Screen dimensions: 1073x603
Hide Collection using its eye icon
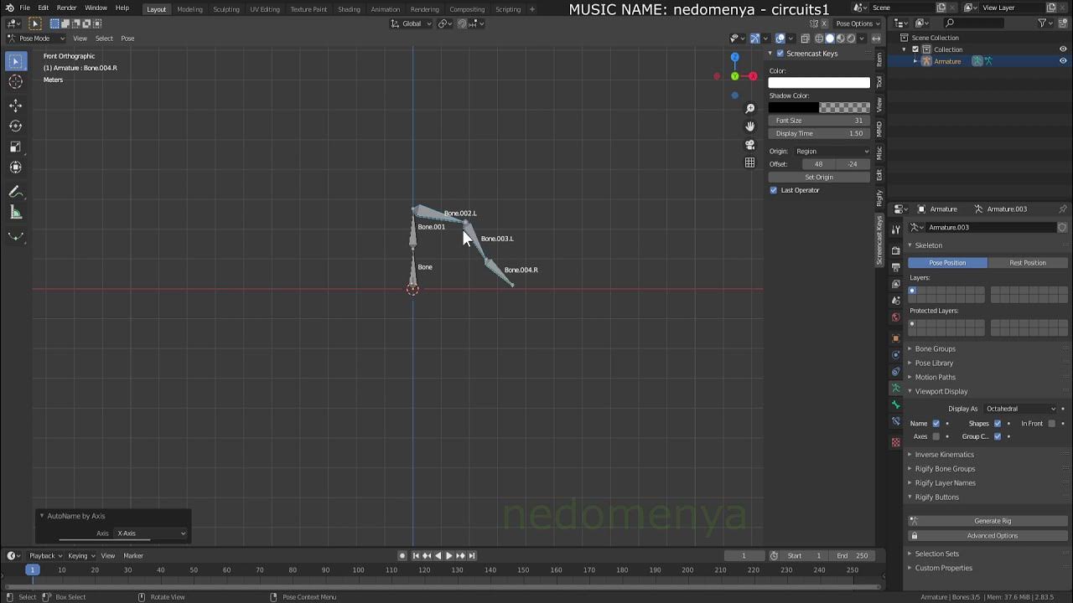(1063, 49)
